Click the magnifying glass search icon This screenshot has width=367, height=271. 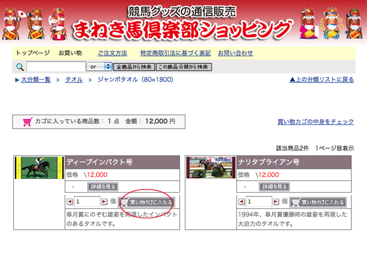click(20, 67)
